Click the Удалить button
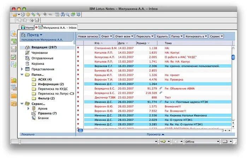Image resolution: width=247 pixels, height=158 pixels. 162,36
